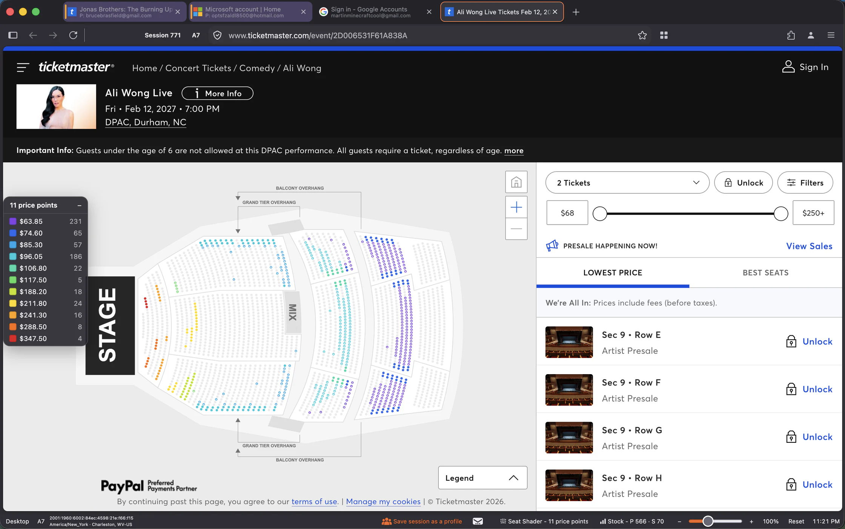This screenshot has height=529, width=845.
Task: Click the Sec 9 Row H Unlock link
Action: coord(817,485)
